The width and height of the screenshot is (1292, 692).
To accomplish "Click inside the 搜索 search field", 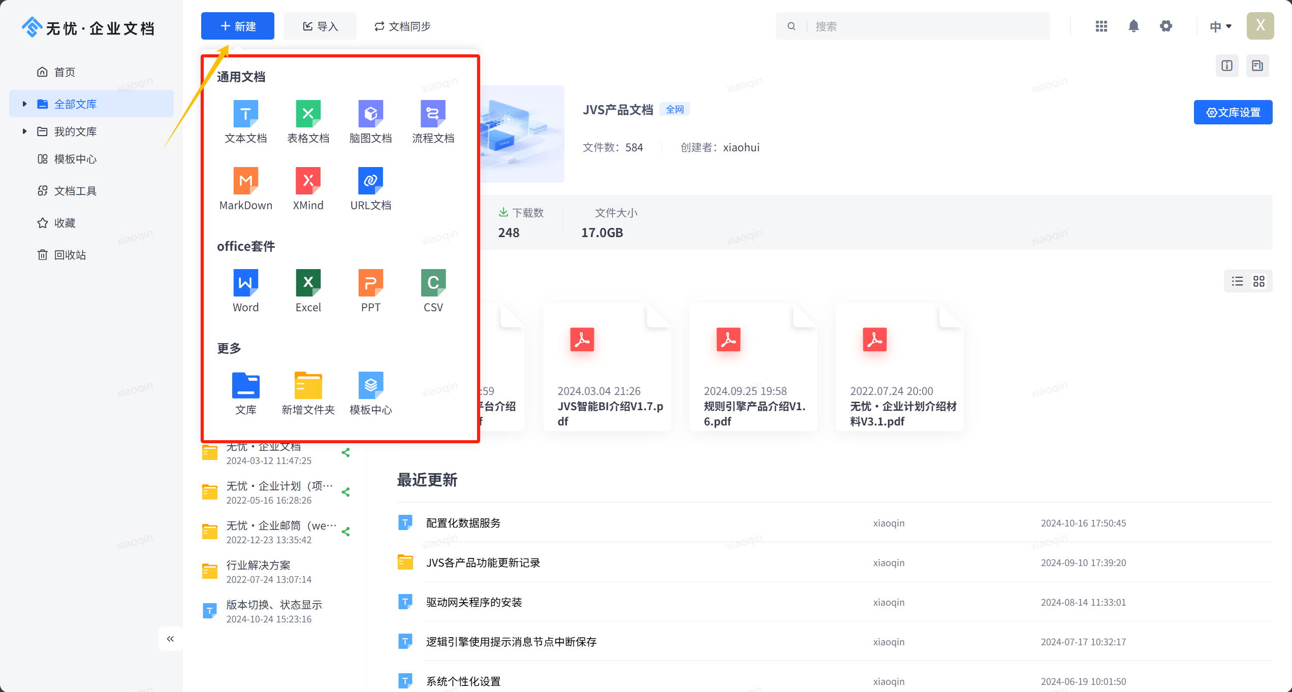I will click(x=915, y=25).
